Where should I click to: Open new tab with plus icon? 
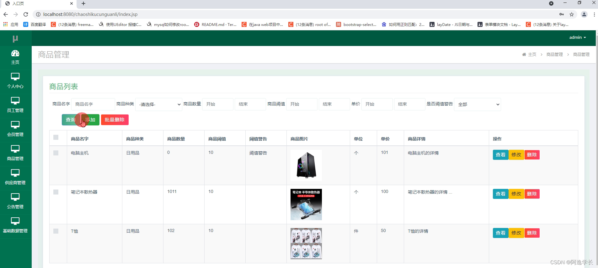(x=83, y=3)
